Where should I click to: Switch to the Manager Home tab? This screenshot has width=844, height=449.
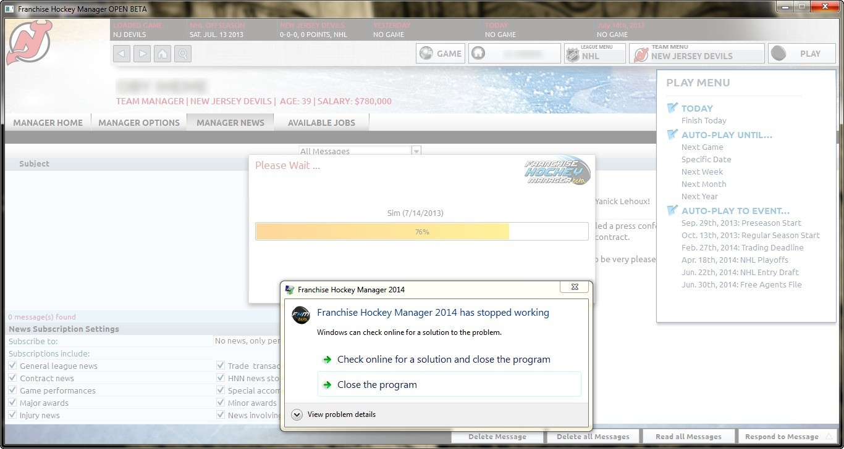(x=48, y=123)
